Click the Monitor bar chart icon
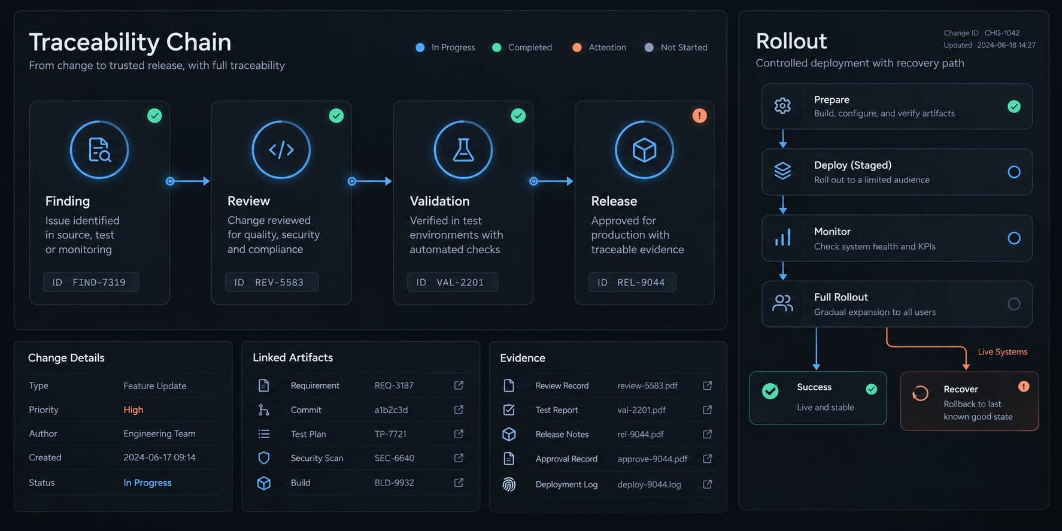 click(782, 238)
